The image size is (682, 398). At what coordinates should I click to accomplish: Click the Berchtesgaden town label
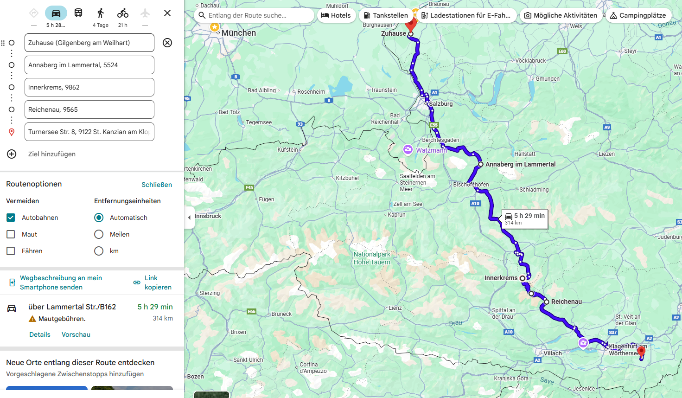(440, 140)
